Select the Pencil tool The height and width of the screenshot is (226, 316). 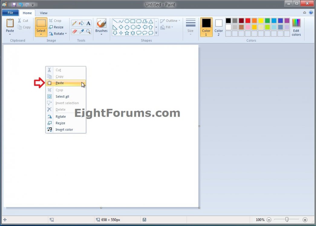tap(74, 23)
